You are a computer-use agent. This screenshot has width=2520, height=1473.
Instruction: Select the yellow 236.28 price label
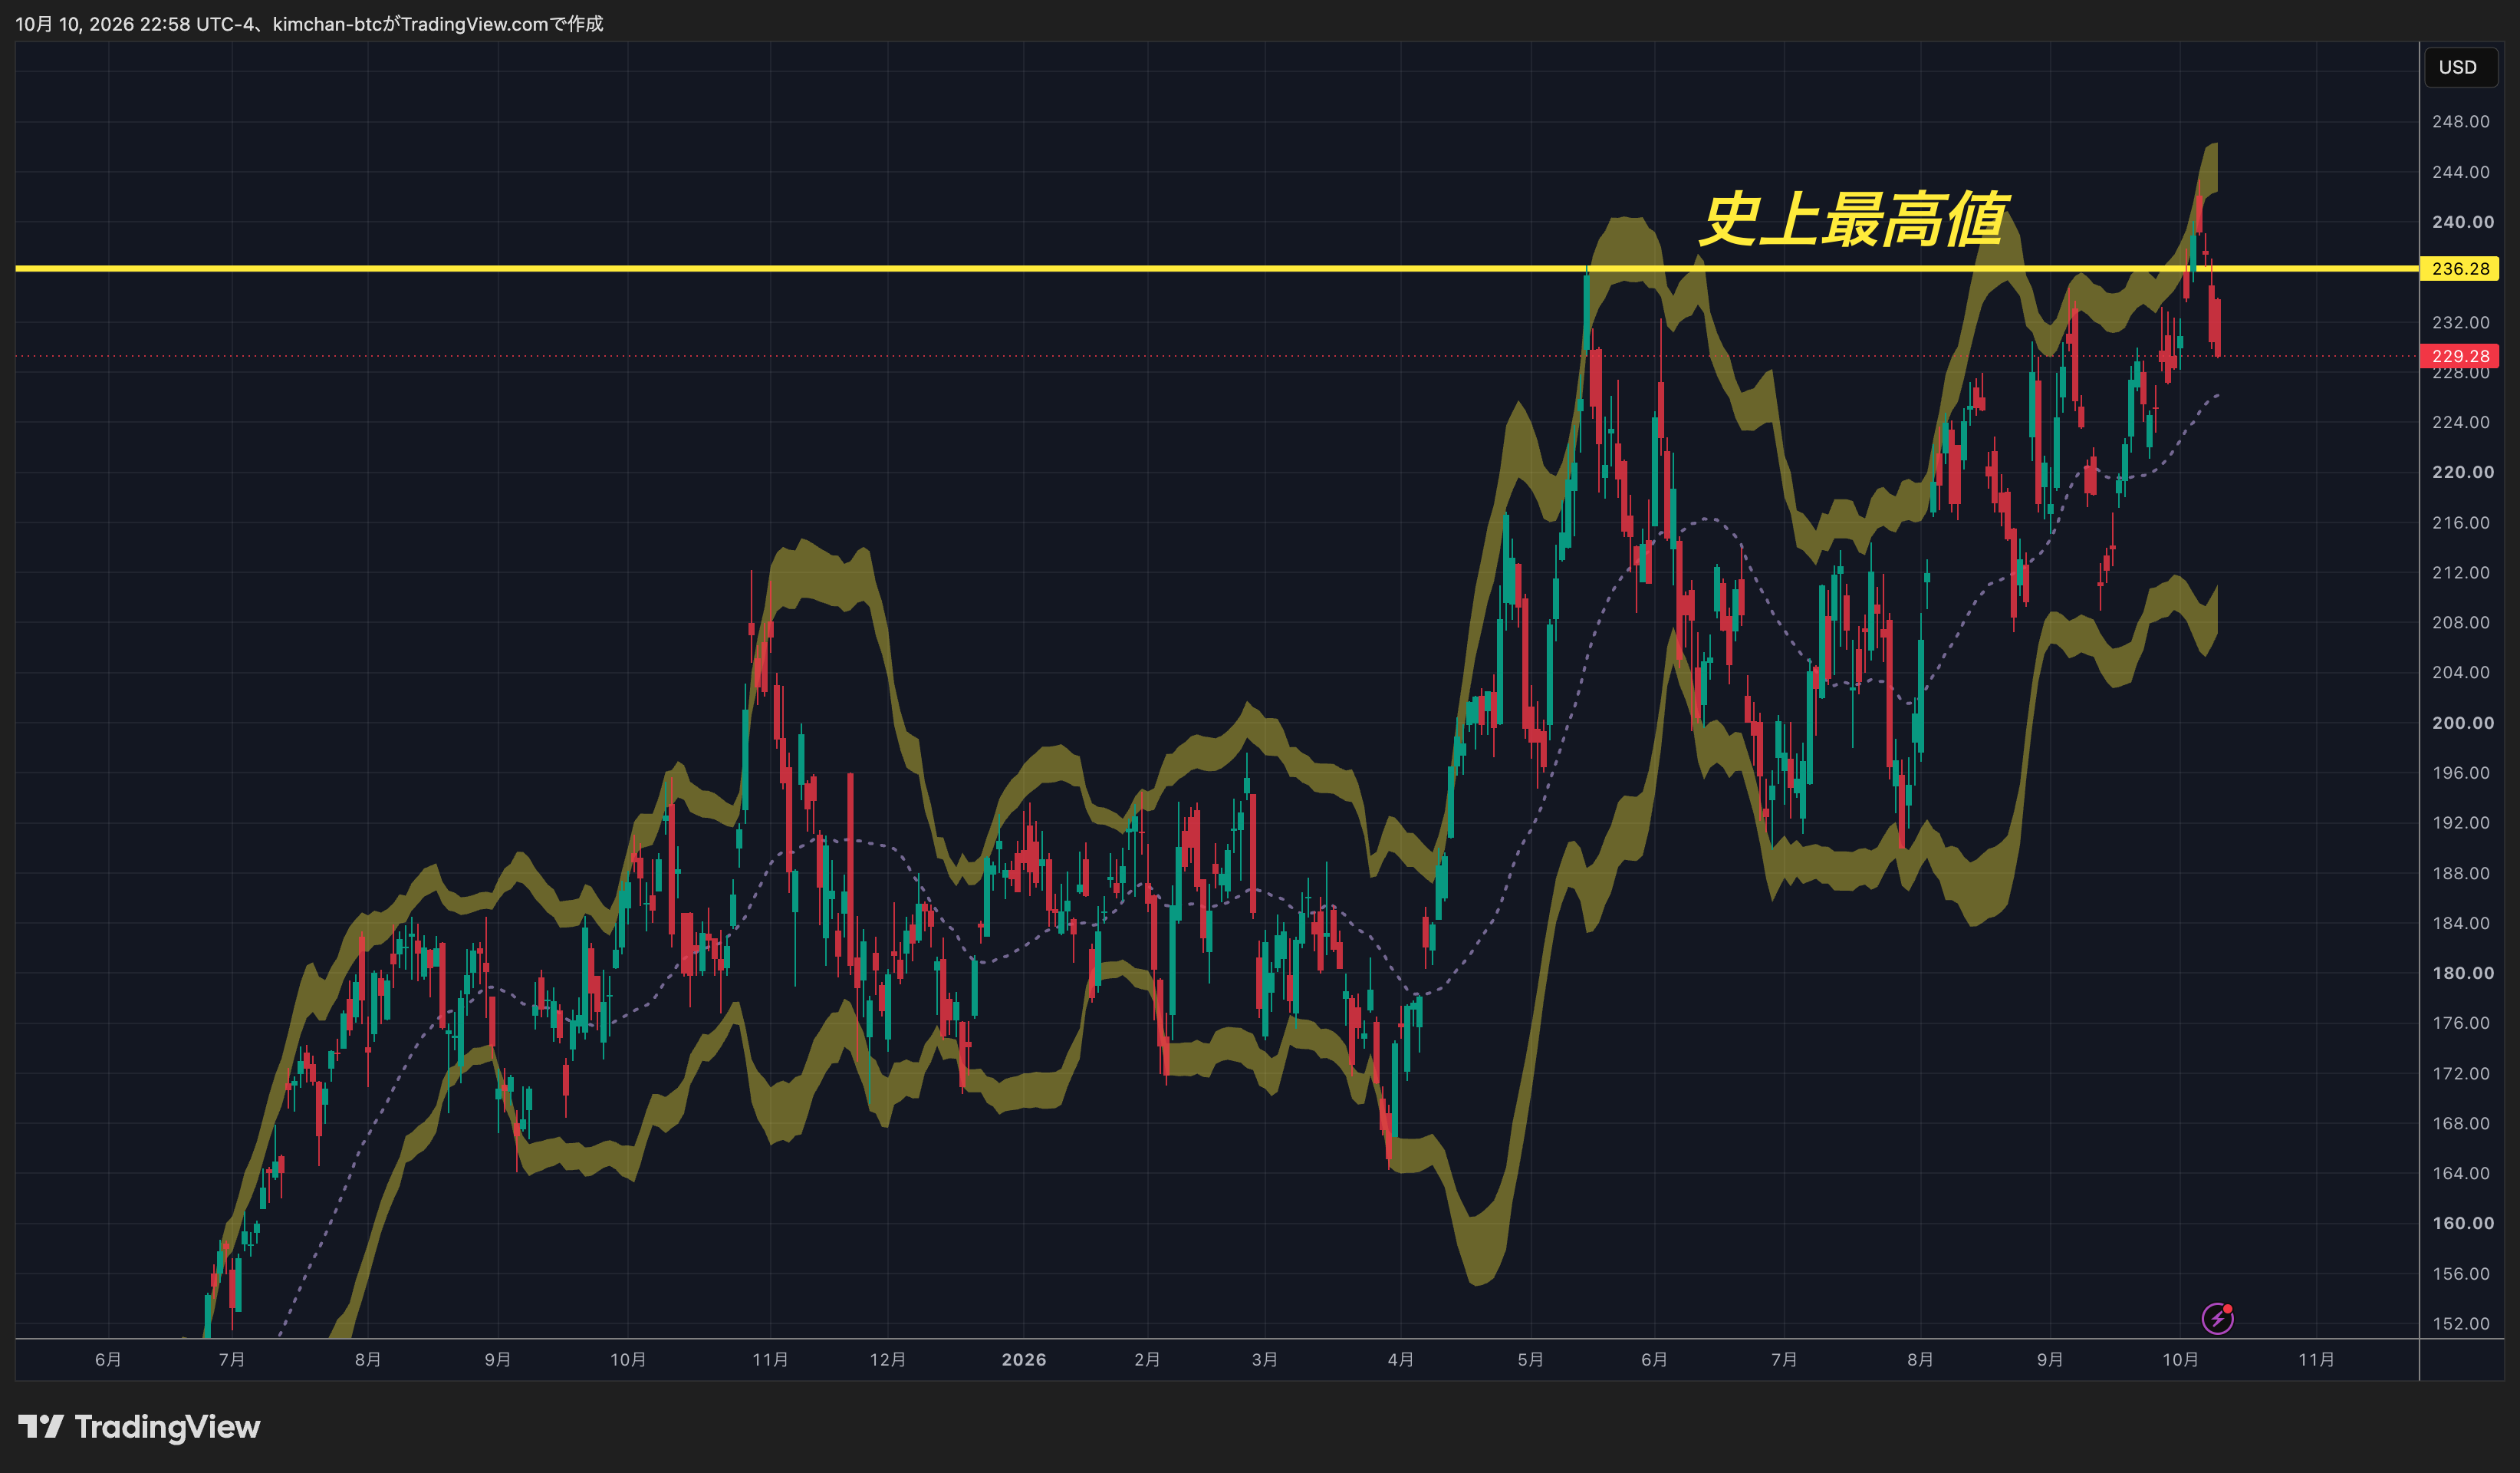click(2459, 269)
